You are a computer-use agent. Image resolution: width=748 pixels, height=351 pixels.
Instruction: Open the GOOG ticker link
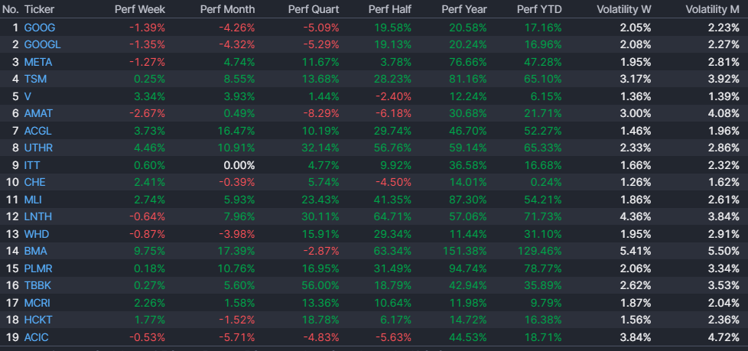point(40,27)
